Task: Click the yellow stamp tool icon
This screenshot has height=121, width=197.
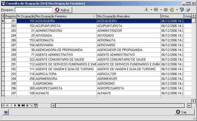Action: pos(172,10)
